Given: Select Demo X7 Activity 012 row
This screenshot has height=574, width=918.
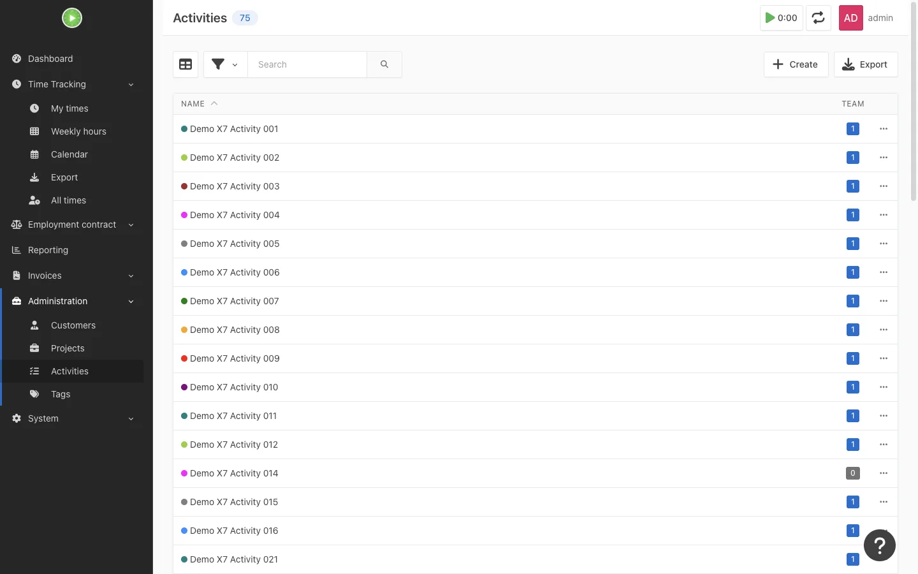Looking at the screenshot, I should coord(535,445).
